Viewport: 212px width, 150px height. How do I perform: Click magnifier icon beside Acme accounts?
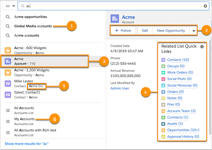click(x=8, y=36)
